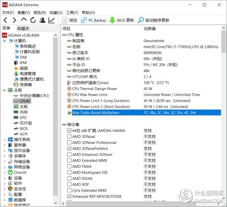Select the SPD tree item
Screen dimensions: 227x207
(20, 118)
